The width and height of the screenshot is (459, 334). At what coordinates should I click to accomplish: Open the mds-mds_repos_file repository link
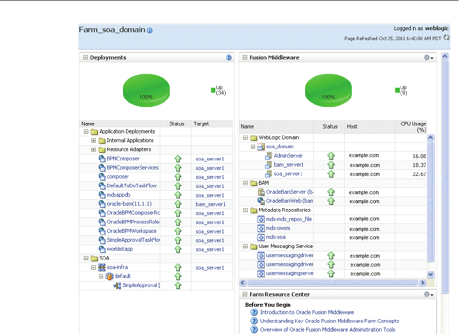click(x=289, y=219)
